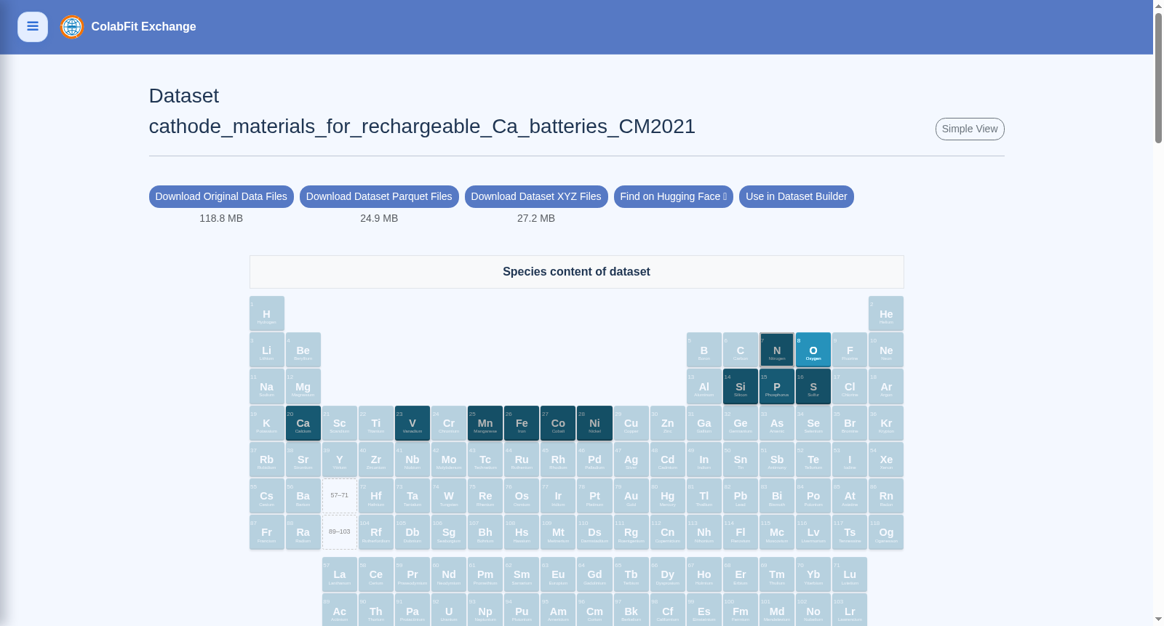This screenshot has width=1164, height=626.
Task: Click the Silicon (Si) tile
Action: tap(741, 387)
